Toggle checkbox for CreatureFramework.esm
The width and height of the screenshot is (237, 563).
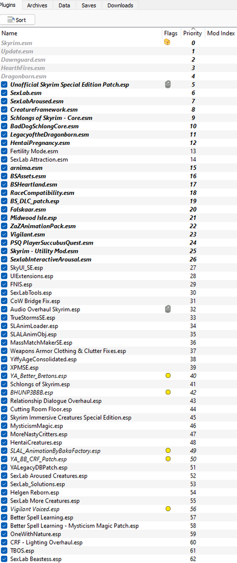coord(4,109)
